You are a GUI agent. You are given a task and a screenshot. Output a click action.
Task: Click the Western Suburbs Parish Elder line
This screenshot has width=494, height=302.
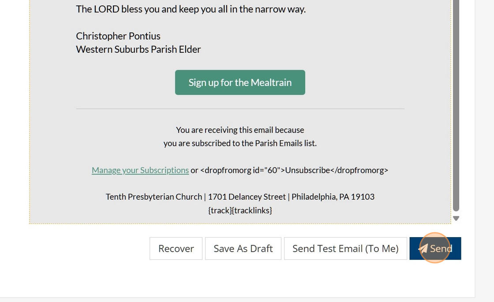click(x=138, y=49)
